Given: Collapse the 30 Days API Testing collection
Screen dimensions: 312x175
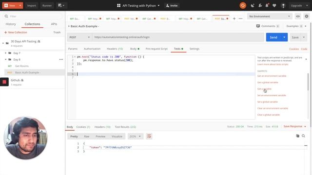Looking at the screenshot, I should (x=3, y=43).
